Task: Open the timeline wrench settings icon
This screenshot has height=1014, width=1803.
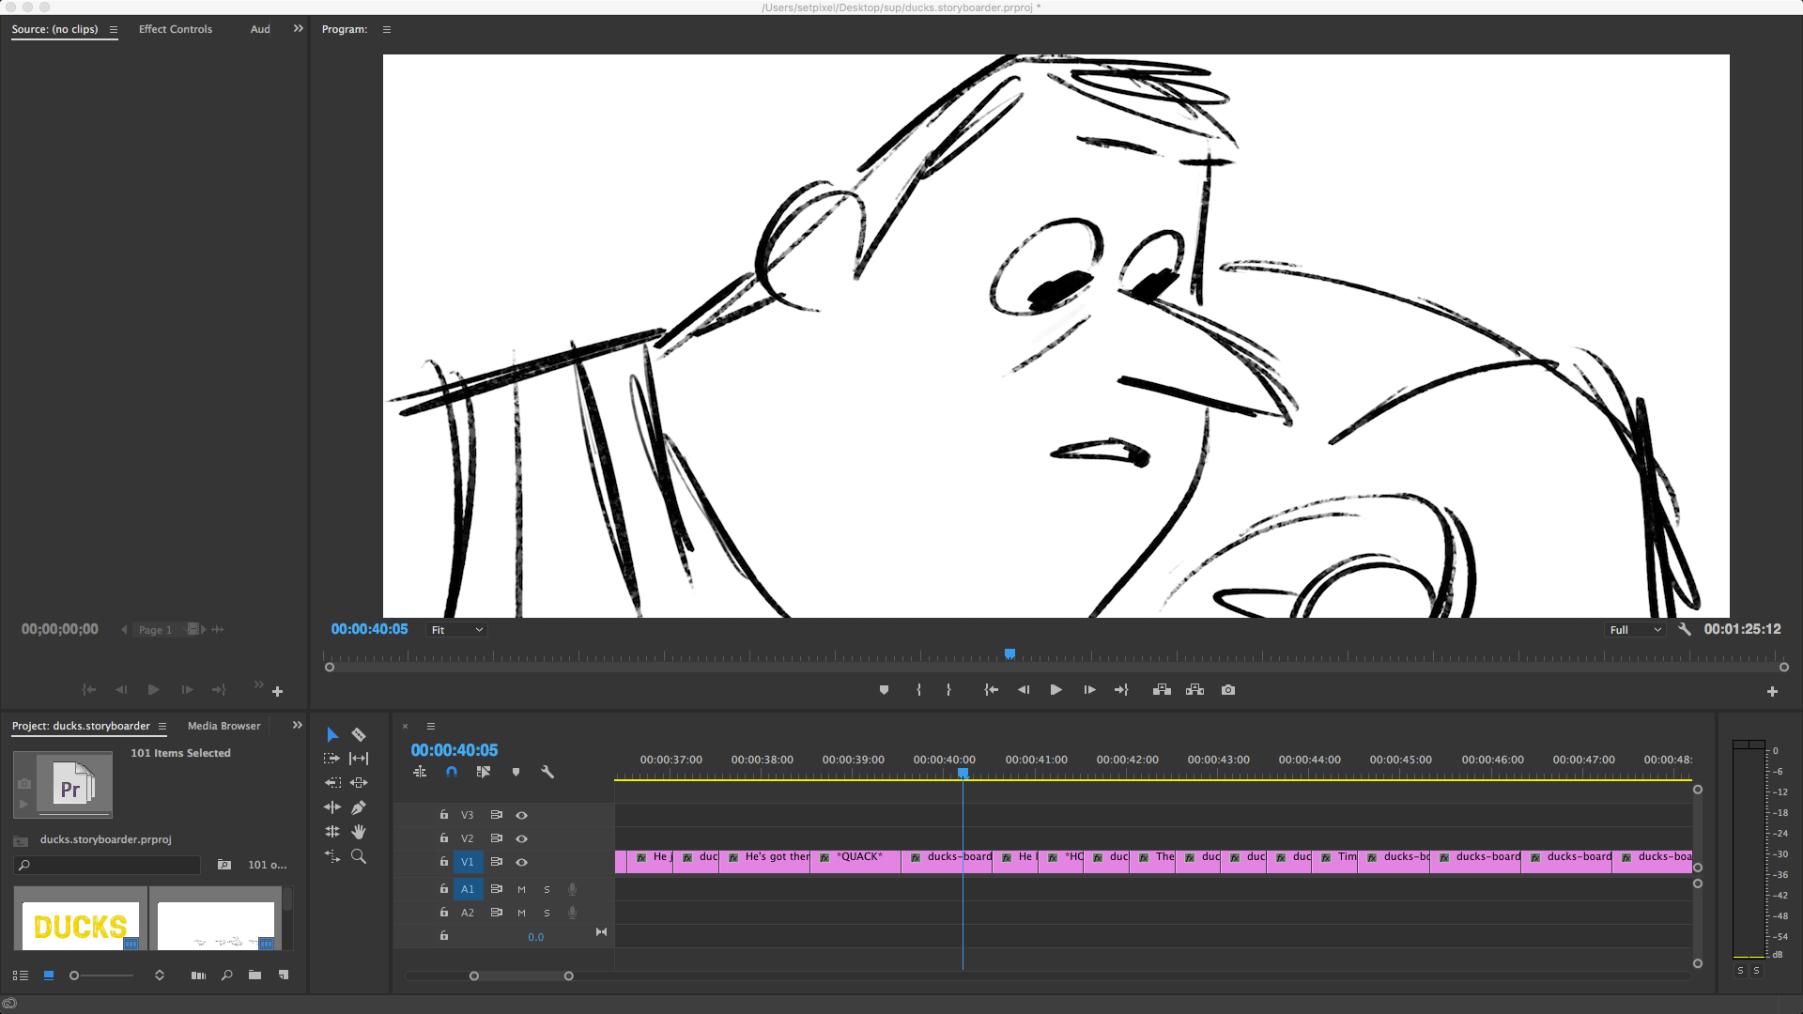Action: [x=548, y=772]
